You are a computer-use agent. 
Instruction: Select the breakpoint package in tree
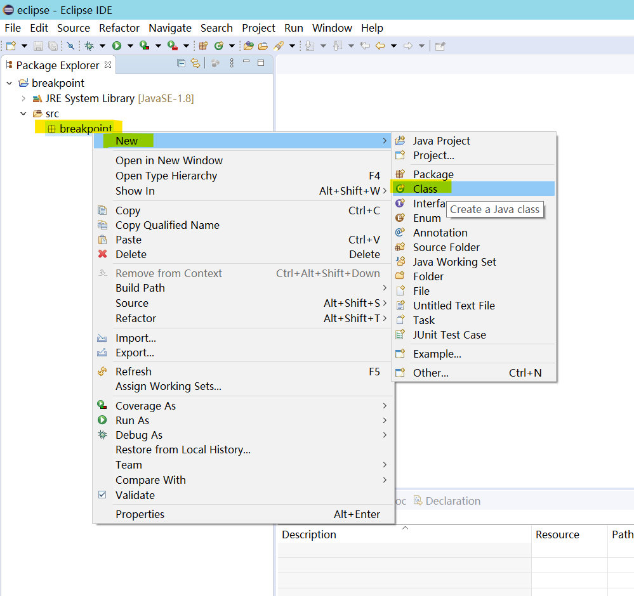pos(80,129)
